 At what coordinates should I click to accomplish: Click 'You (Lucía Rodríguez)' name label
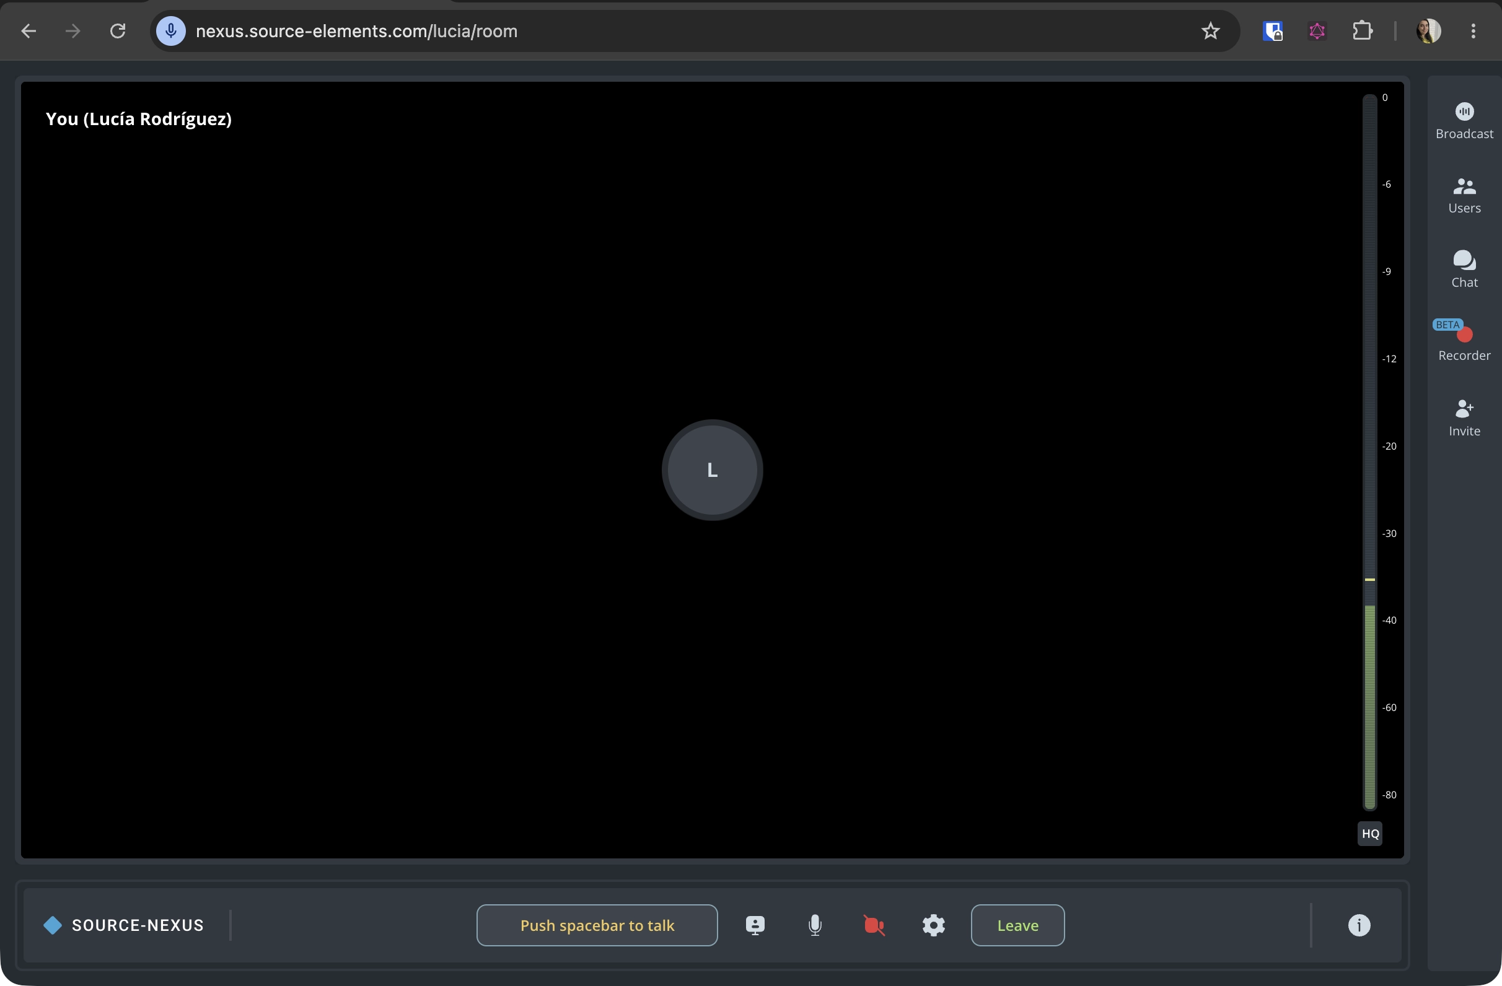[139, 118]
